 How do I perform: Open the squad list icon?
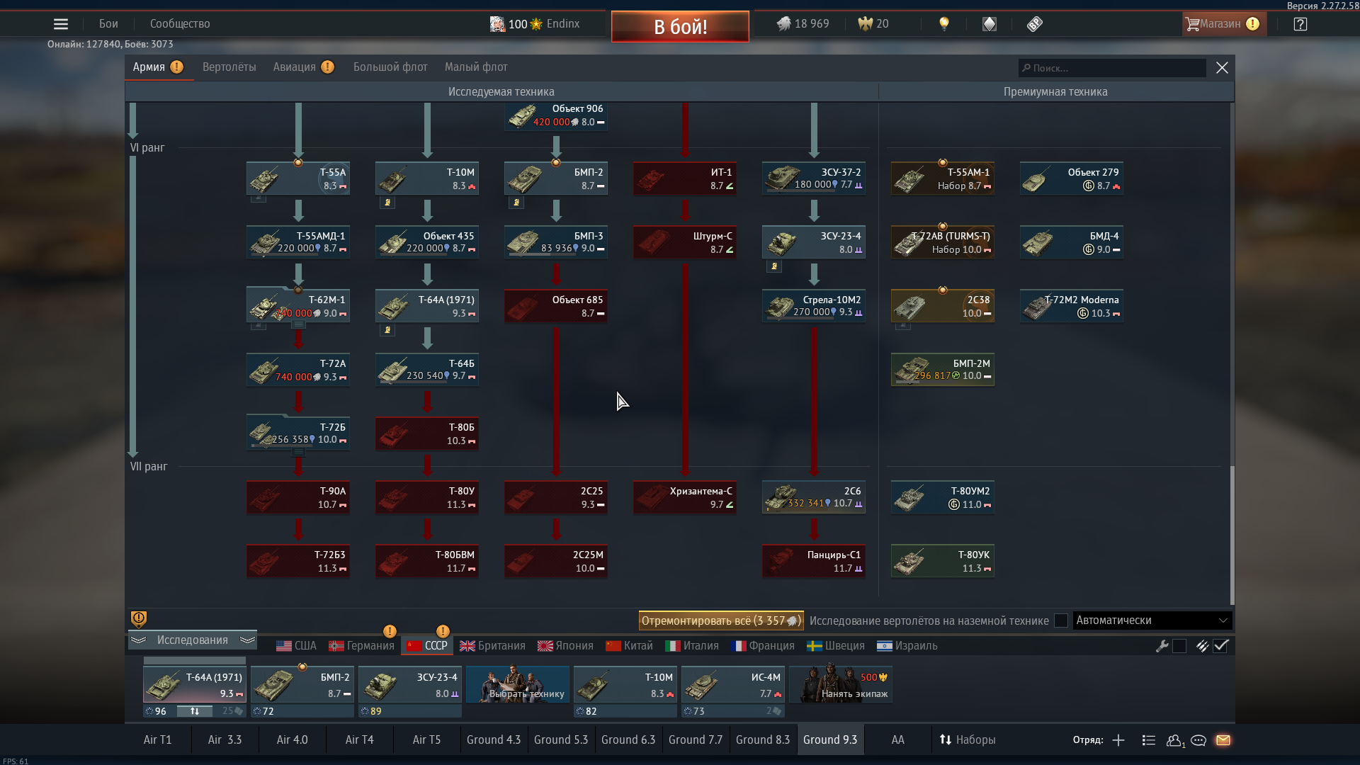tap(1149, 740)
